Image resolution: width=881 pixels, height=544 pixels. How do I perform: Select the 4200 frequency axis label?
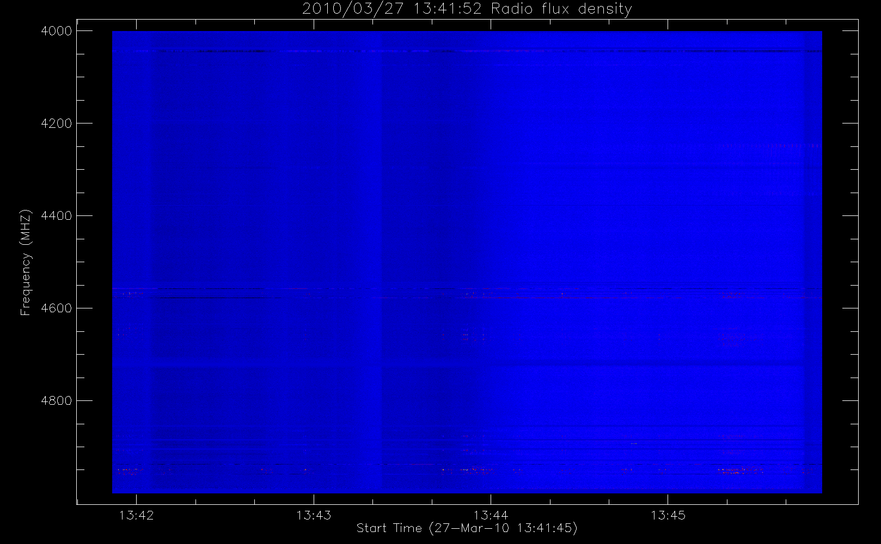(56, 123)
